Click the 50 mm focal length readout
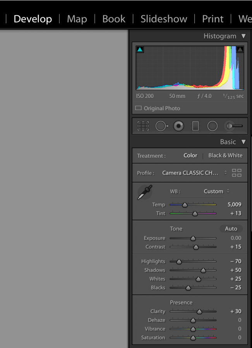This screenshot has width=252, height=348. (177, 96)
